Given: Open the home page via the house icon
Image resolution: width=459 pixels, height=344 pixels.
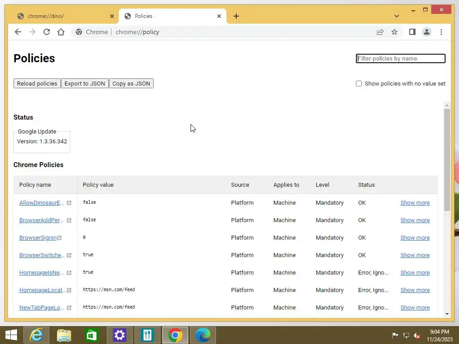Looking at the screenshot, I should click(61, 32).
